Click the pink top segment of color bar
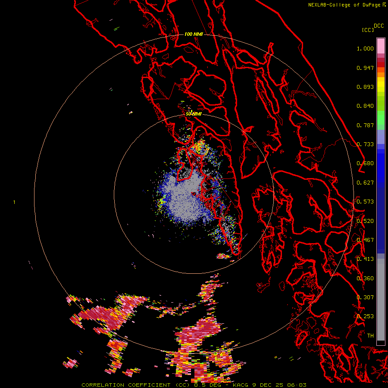Viewport: 388px width, 388px height. point(381,46)
